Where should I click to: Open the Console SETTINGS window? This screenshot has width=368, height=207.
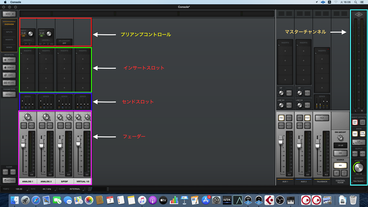(9, 180)
